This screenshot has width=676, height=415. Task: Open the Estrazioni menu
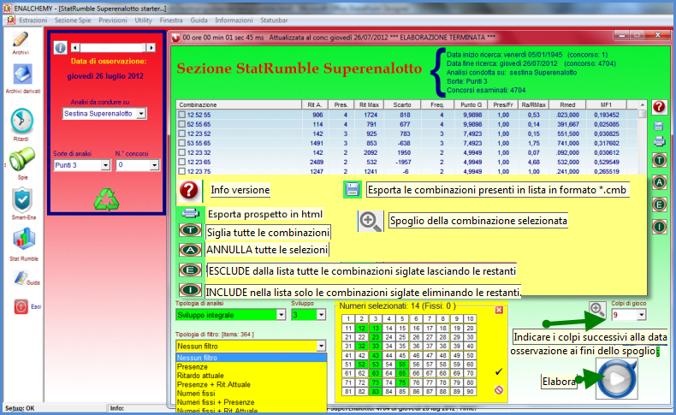click(x=33, y=21)
